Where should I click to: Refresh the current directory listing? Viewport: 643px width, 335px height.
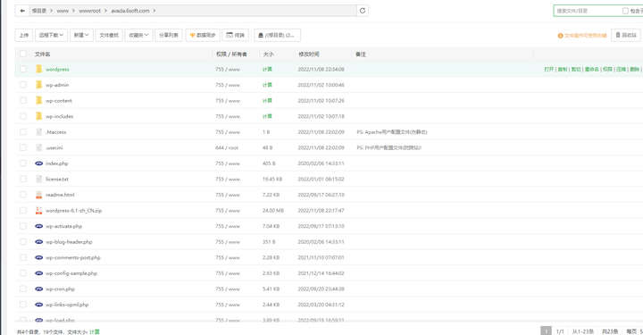[x=363, y=11]
